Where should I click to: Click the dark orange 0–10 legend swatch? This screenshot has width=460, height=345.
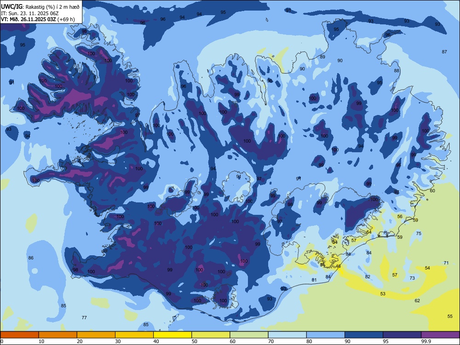click(19, 335)
